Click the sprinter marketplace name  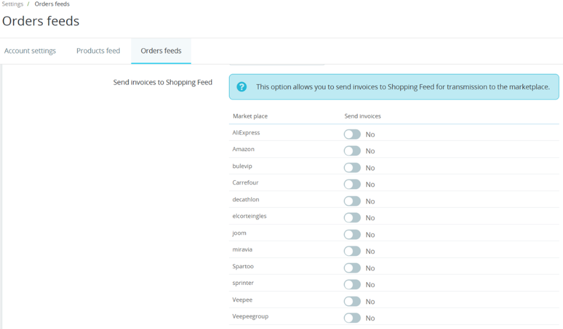click(243, 283)
